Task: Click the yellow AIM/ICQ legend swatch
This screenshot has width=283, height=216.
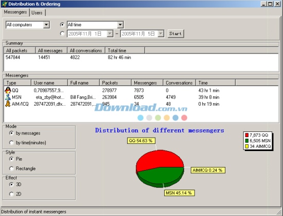Action: (246, 146)
